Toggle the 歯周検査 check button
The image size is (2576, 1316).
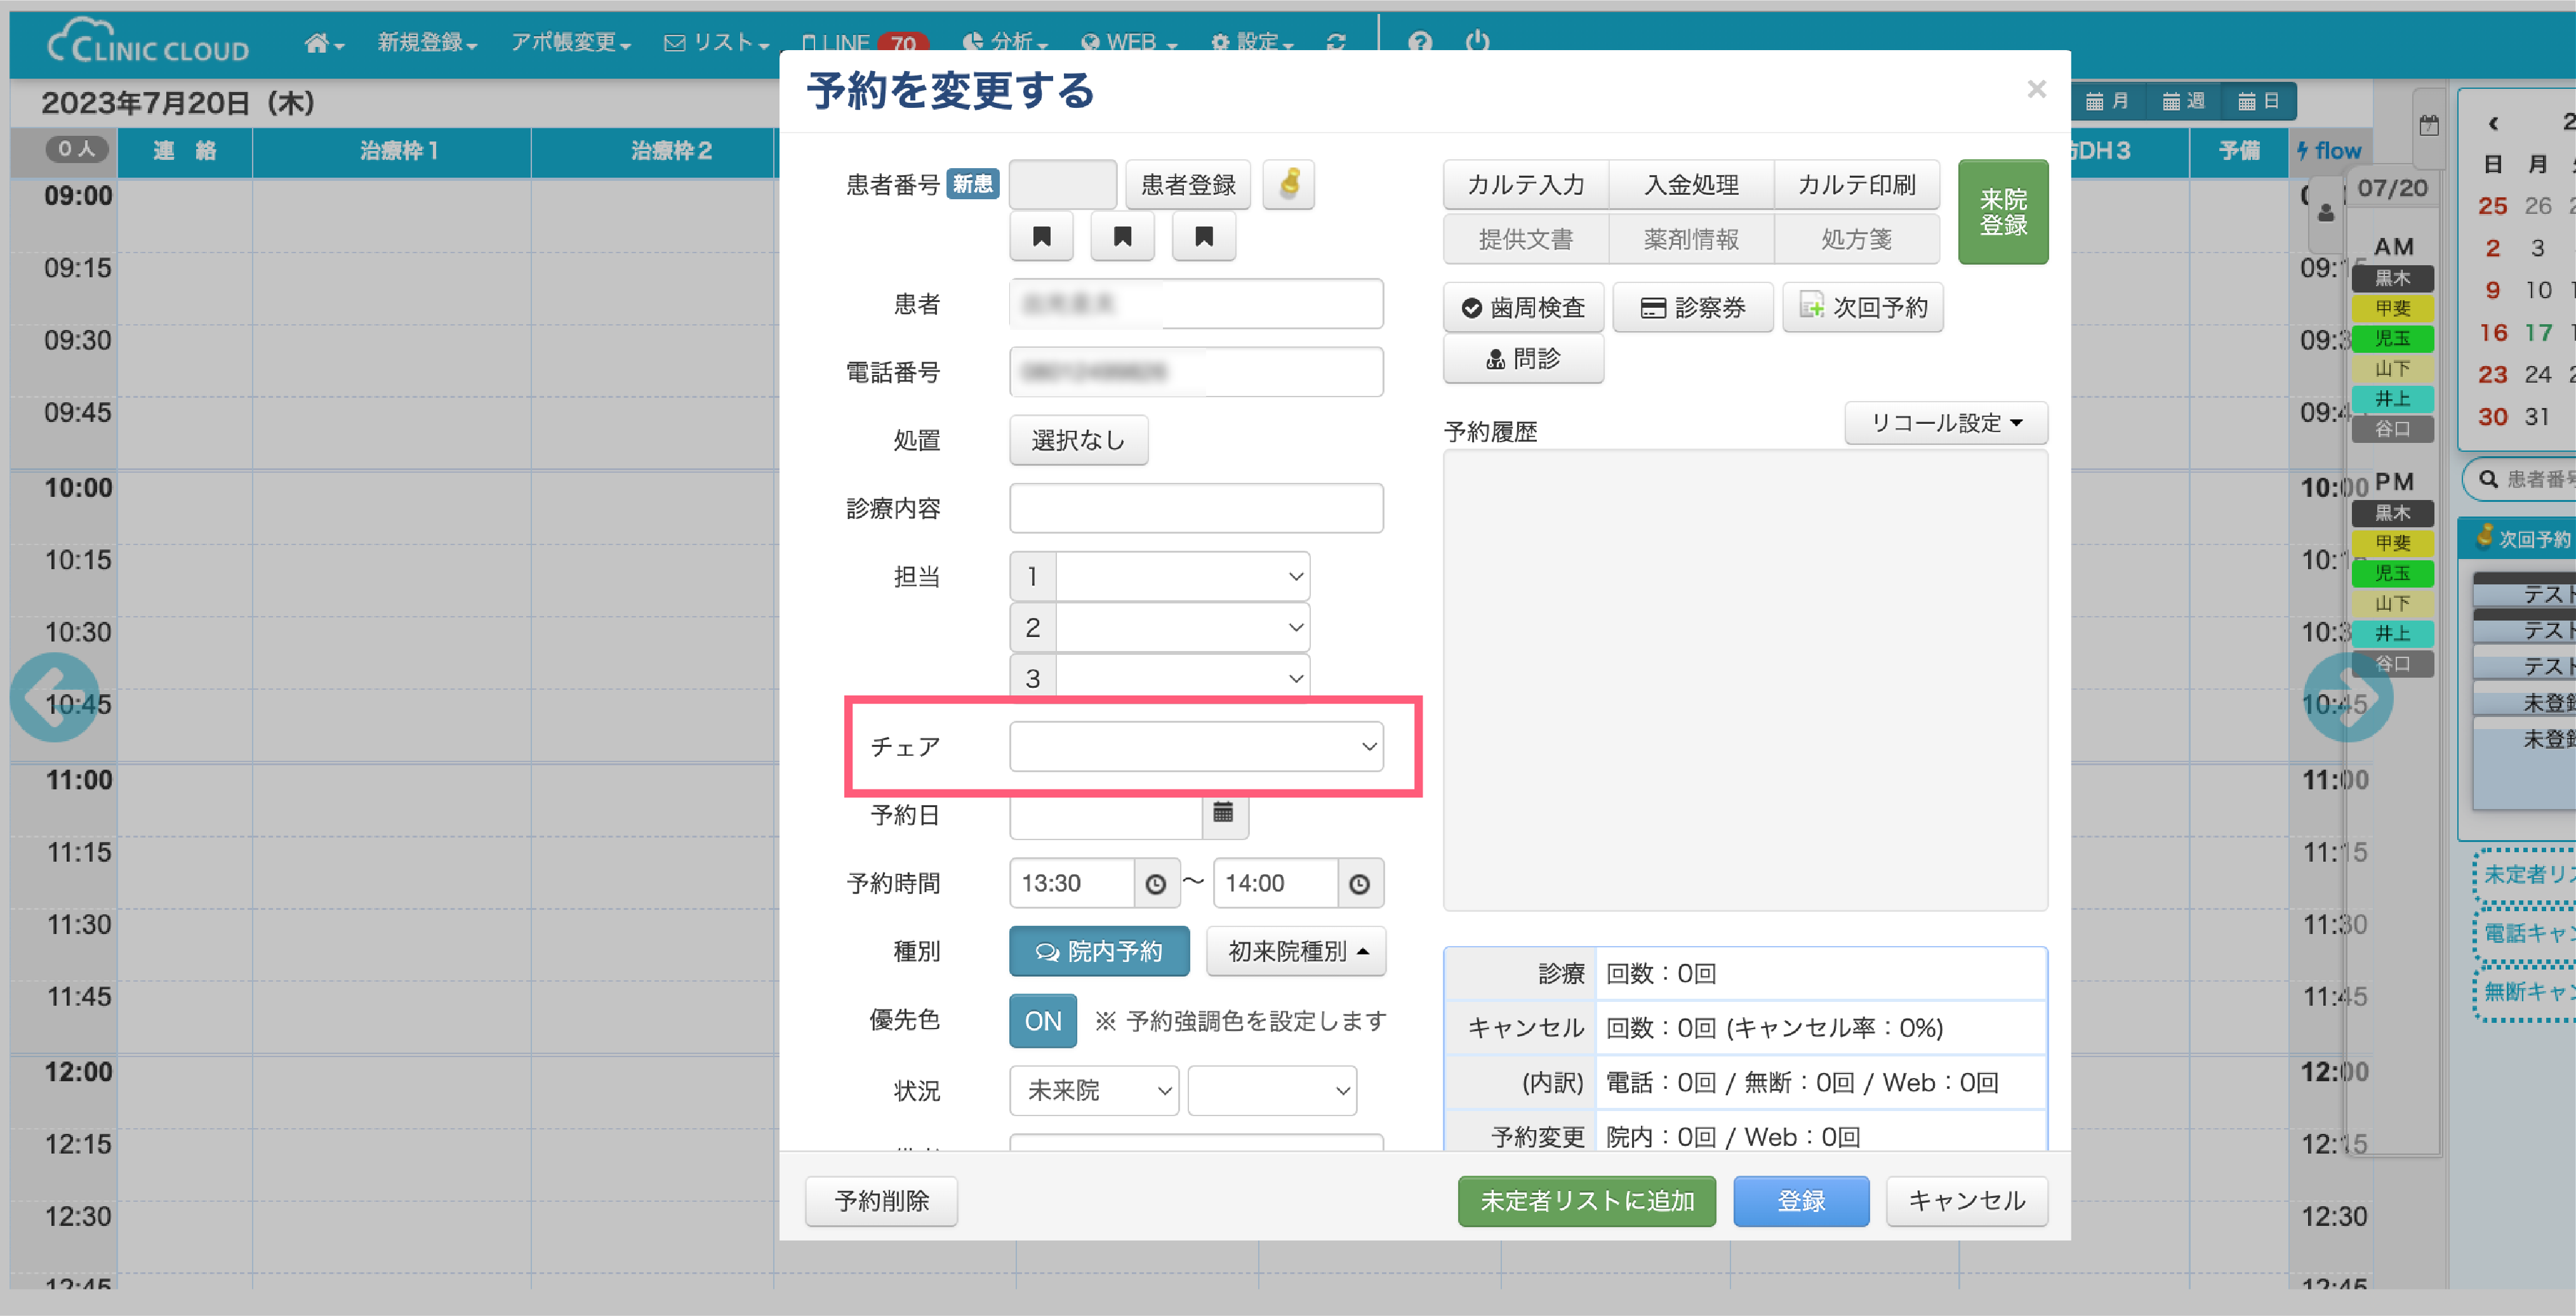click(1523, 308)
